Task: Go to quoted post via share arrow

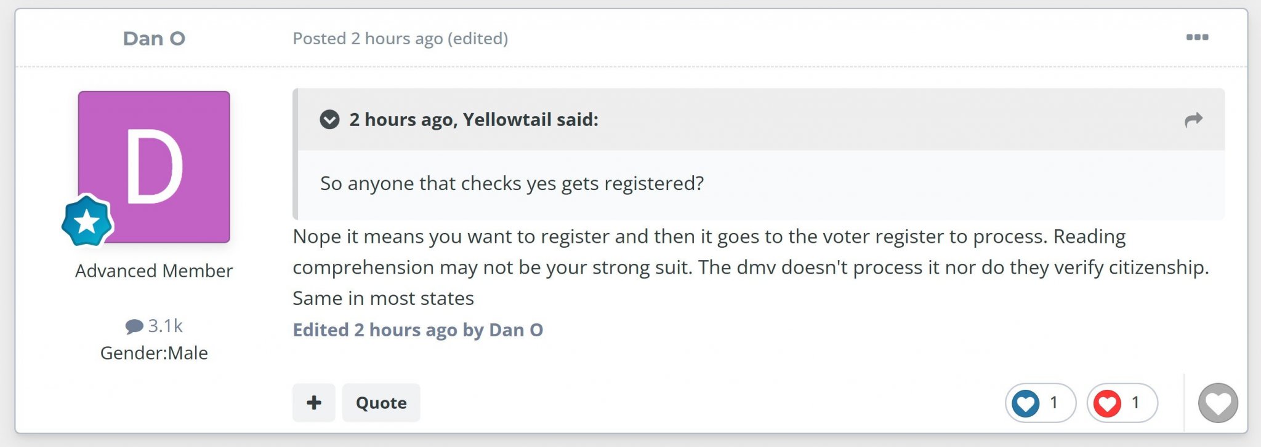Action: (x=1193, y=119)
